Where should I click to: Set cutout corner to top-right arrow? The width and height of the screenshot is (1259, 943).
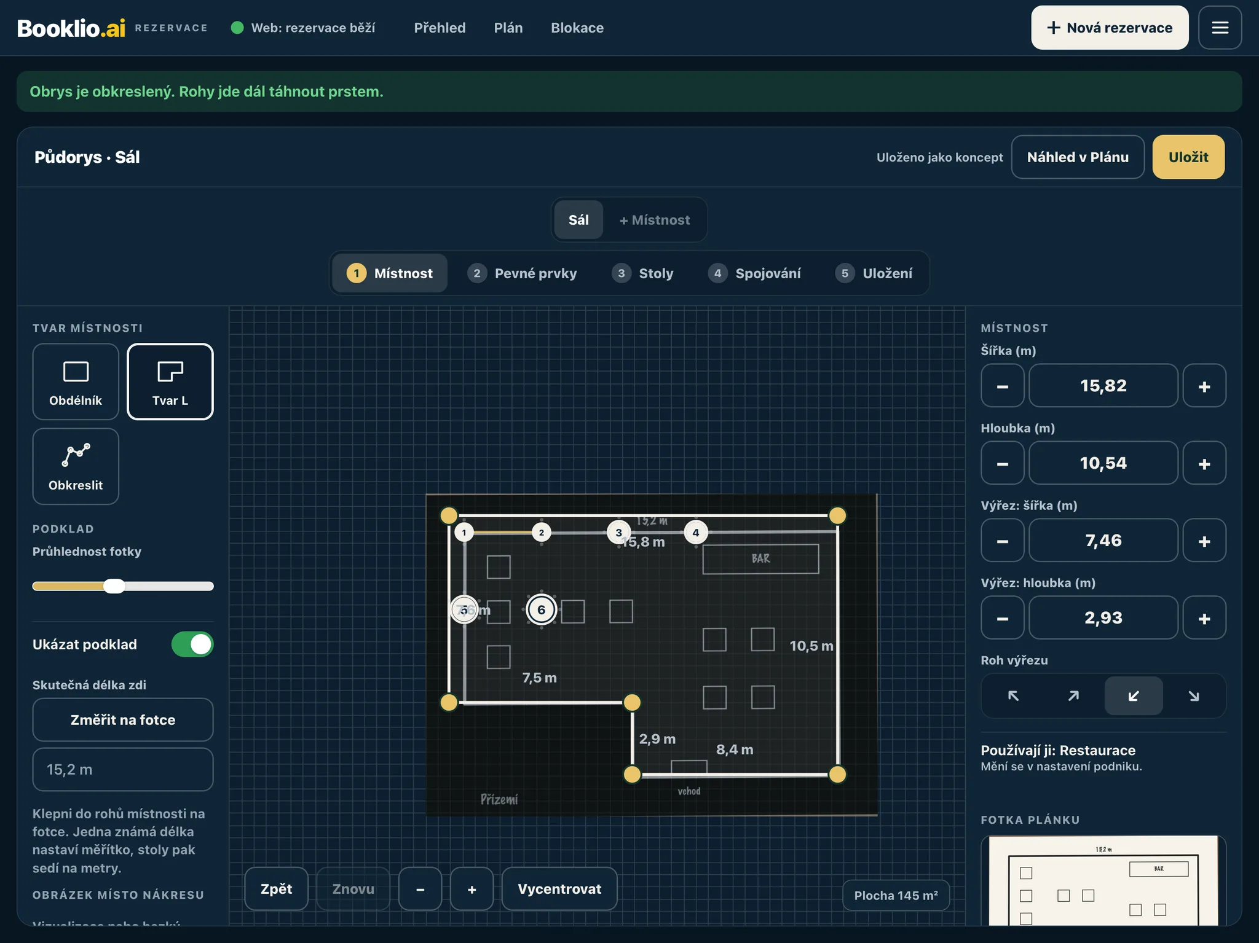tap(1073, 695)
